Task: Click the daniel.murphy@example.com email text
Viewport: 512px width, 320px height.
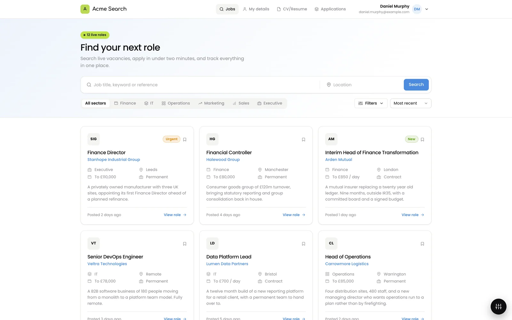Action: [384, 12]
